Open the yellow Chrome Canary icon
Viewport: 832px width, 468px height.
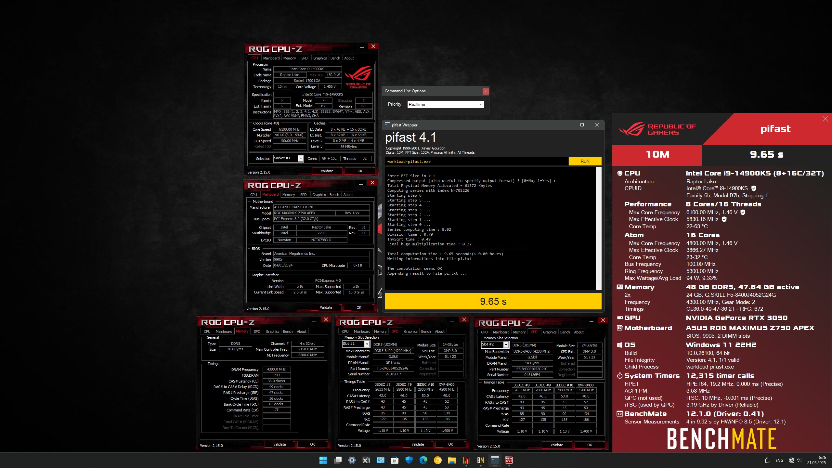point(438,460)
